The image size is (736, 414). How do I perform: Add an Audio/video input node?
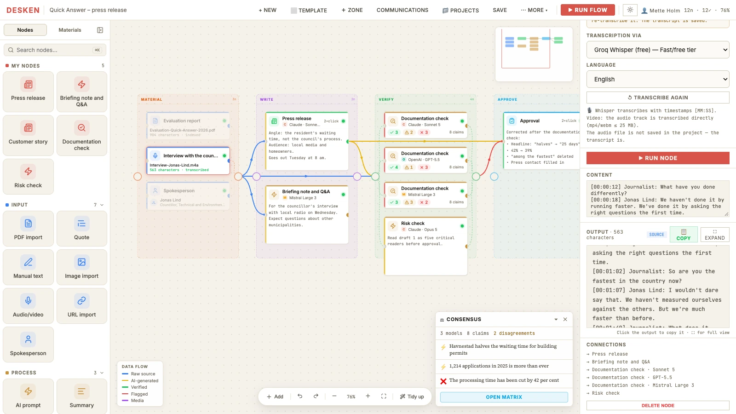pyautogui.click(x=28, y=306)
